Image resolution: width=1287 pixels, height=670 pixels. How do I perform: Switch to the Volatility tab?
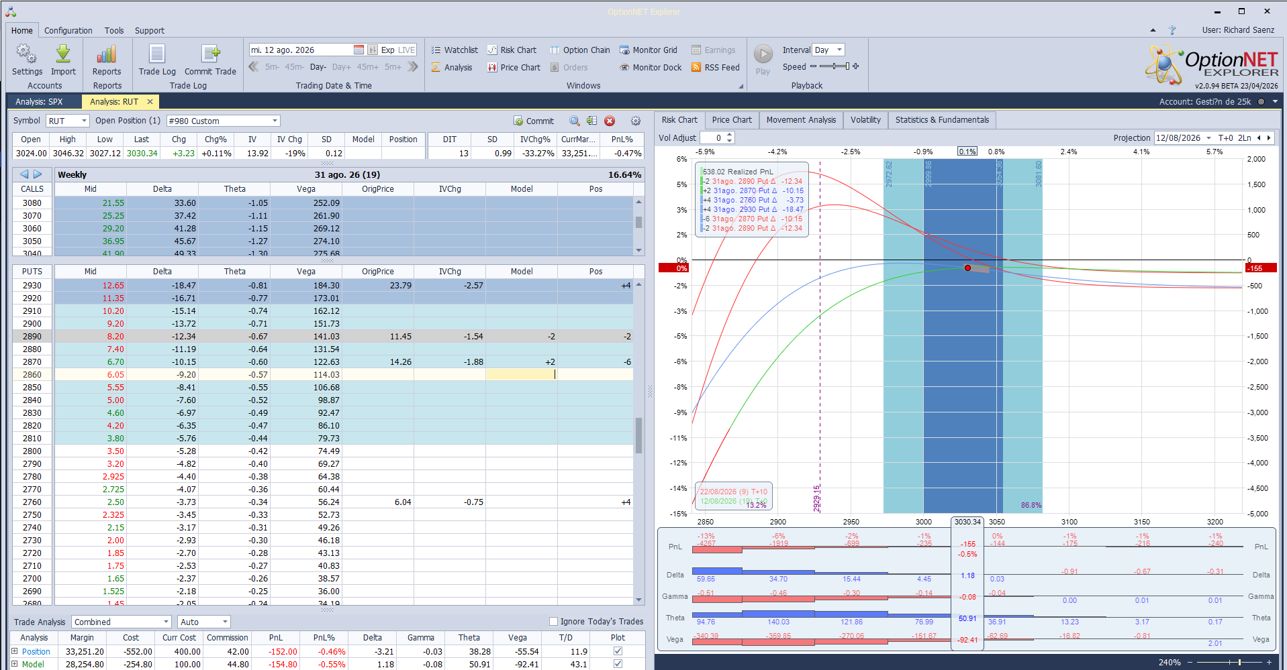pos(865,120)
